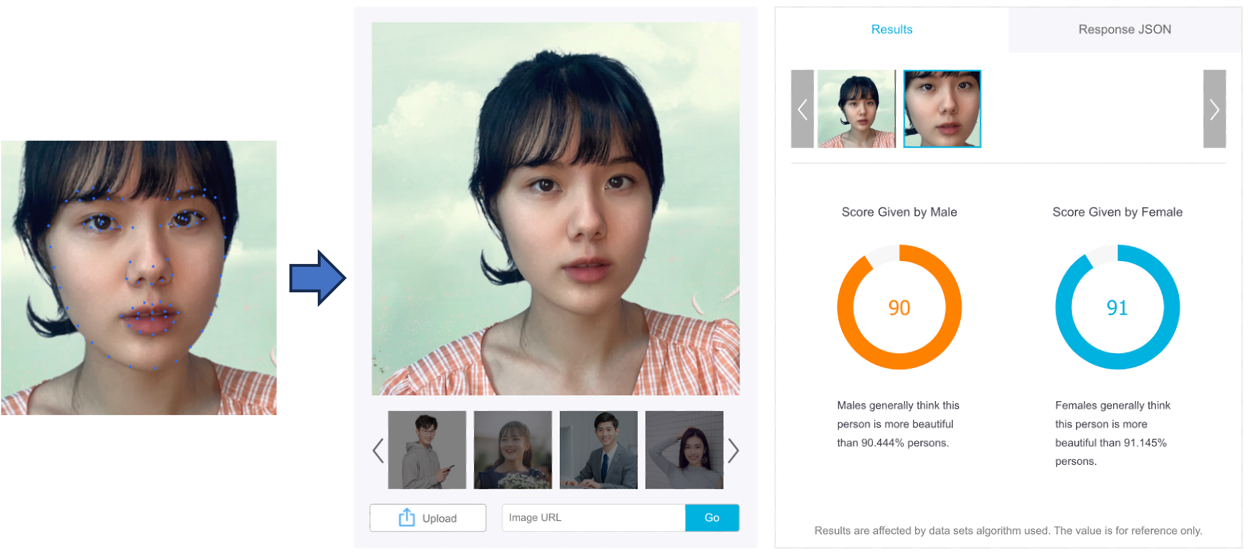Focus the Image URL input field
The image size is (1252, 554).
(593, 518)
